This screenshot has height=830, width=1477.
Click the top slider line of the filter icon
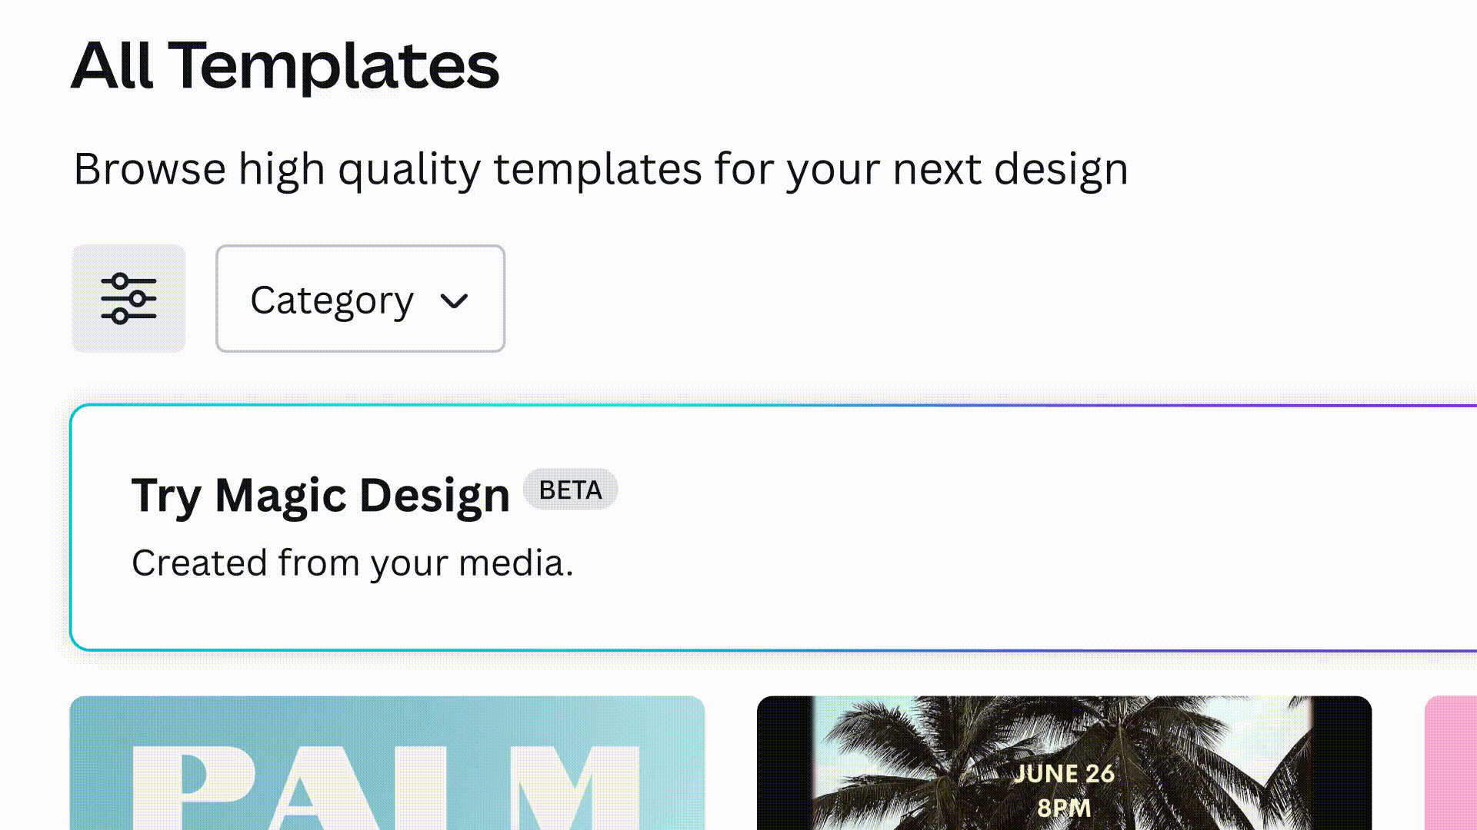pyautogui.click(x=143, y=281)
